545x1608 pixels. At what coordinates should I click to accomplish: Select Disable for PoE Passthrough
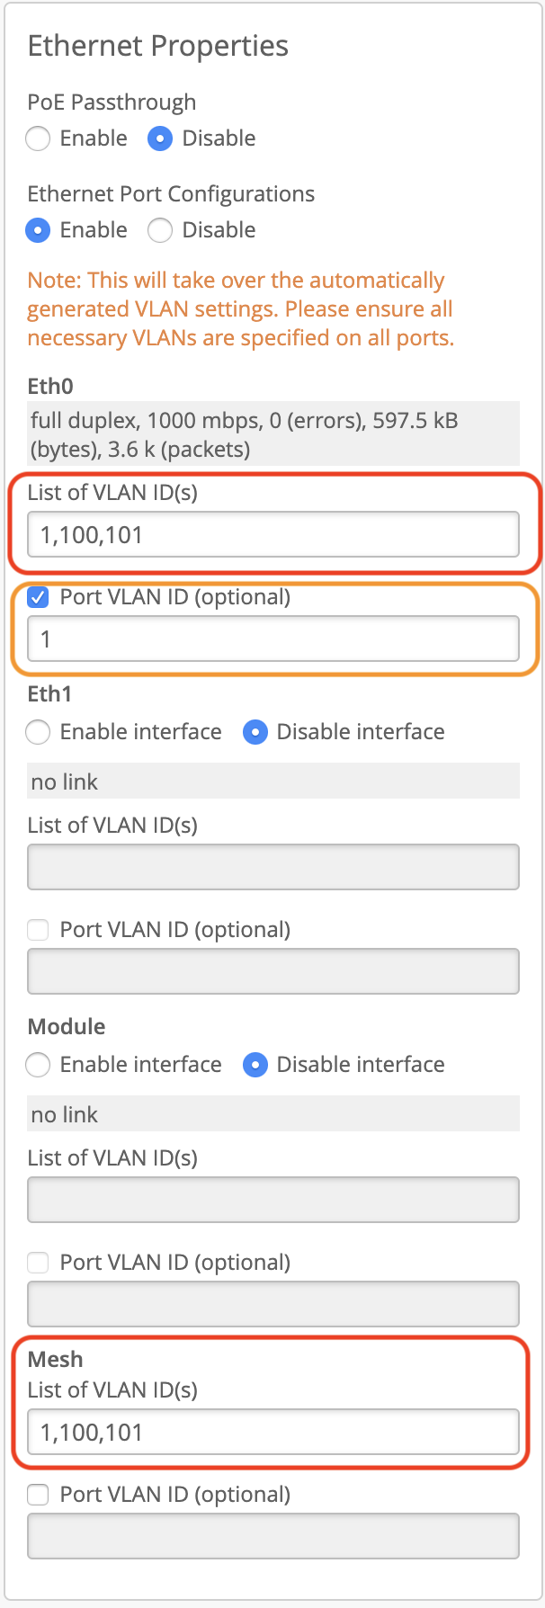click(x=160, y=138)
